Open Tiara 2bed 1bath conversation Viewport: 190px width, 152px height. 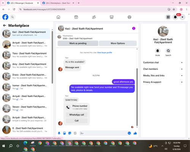coord(25,55)
